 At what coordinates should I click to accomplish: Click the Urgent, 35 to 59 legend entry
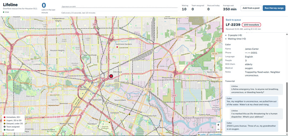13,120
